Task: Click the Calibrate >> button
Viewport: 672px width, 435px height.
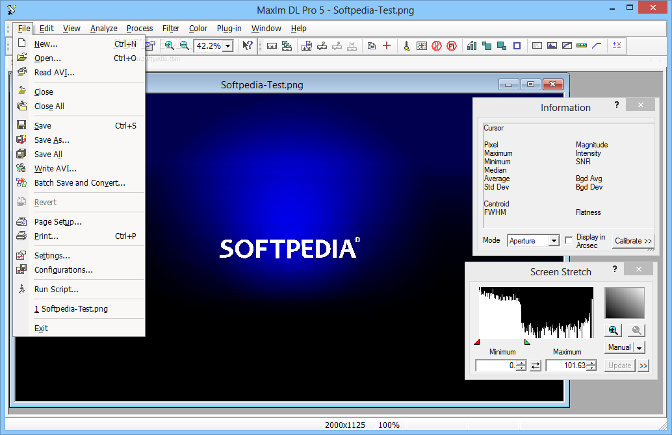Action: (633, 241)
